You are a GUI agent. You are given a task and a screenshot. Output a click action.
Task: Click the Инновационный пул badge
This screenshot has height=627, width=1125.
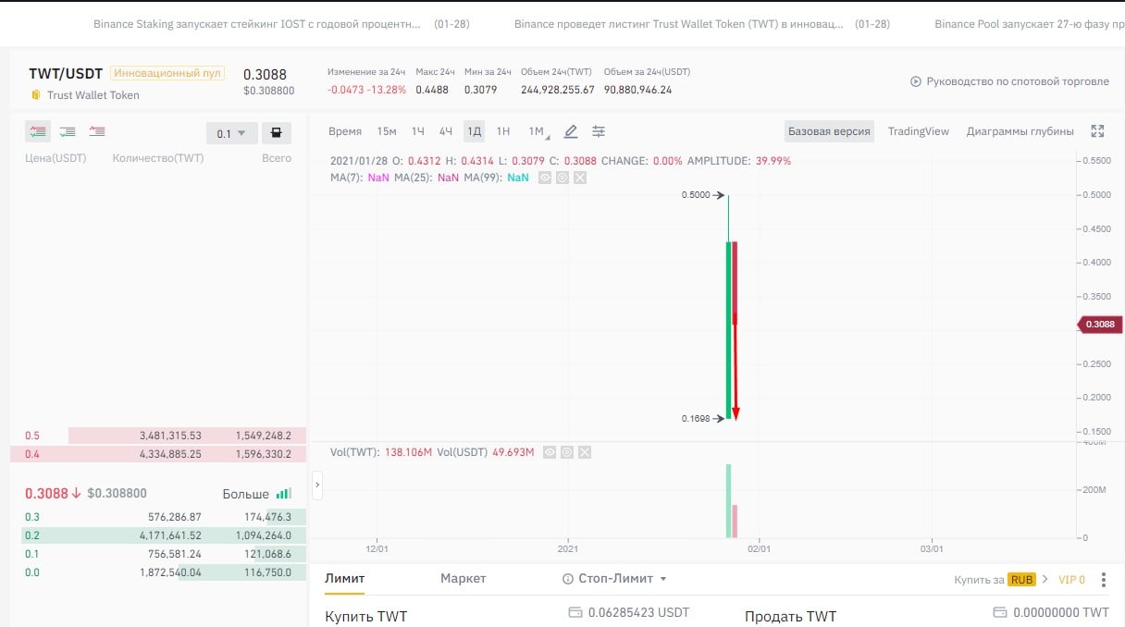tap(167, 73)
